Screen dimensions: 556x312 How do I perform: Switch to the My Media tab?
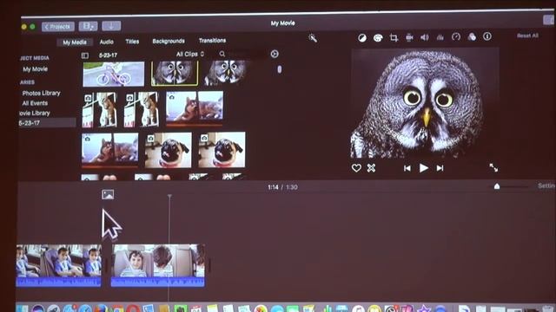click(75, 42)
